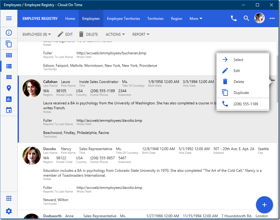Viewport: 280px width, 220px height.
Task: Choose Select in the context menu
Action: click(243, 60)
